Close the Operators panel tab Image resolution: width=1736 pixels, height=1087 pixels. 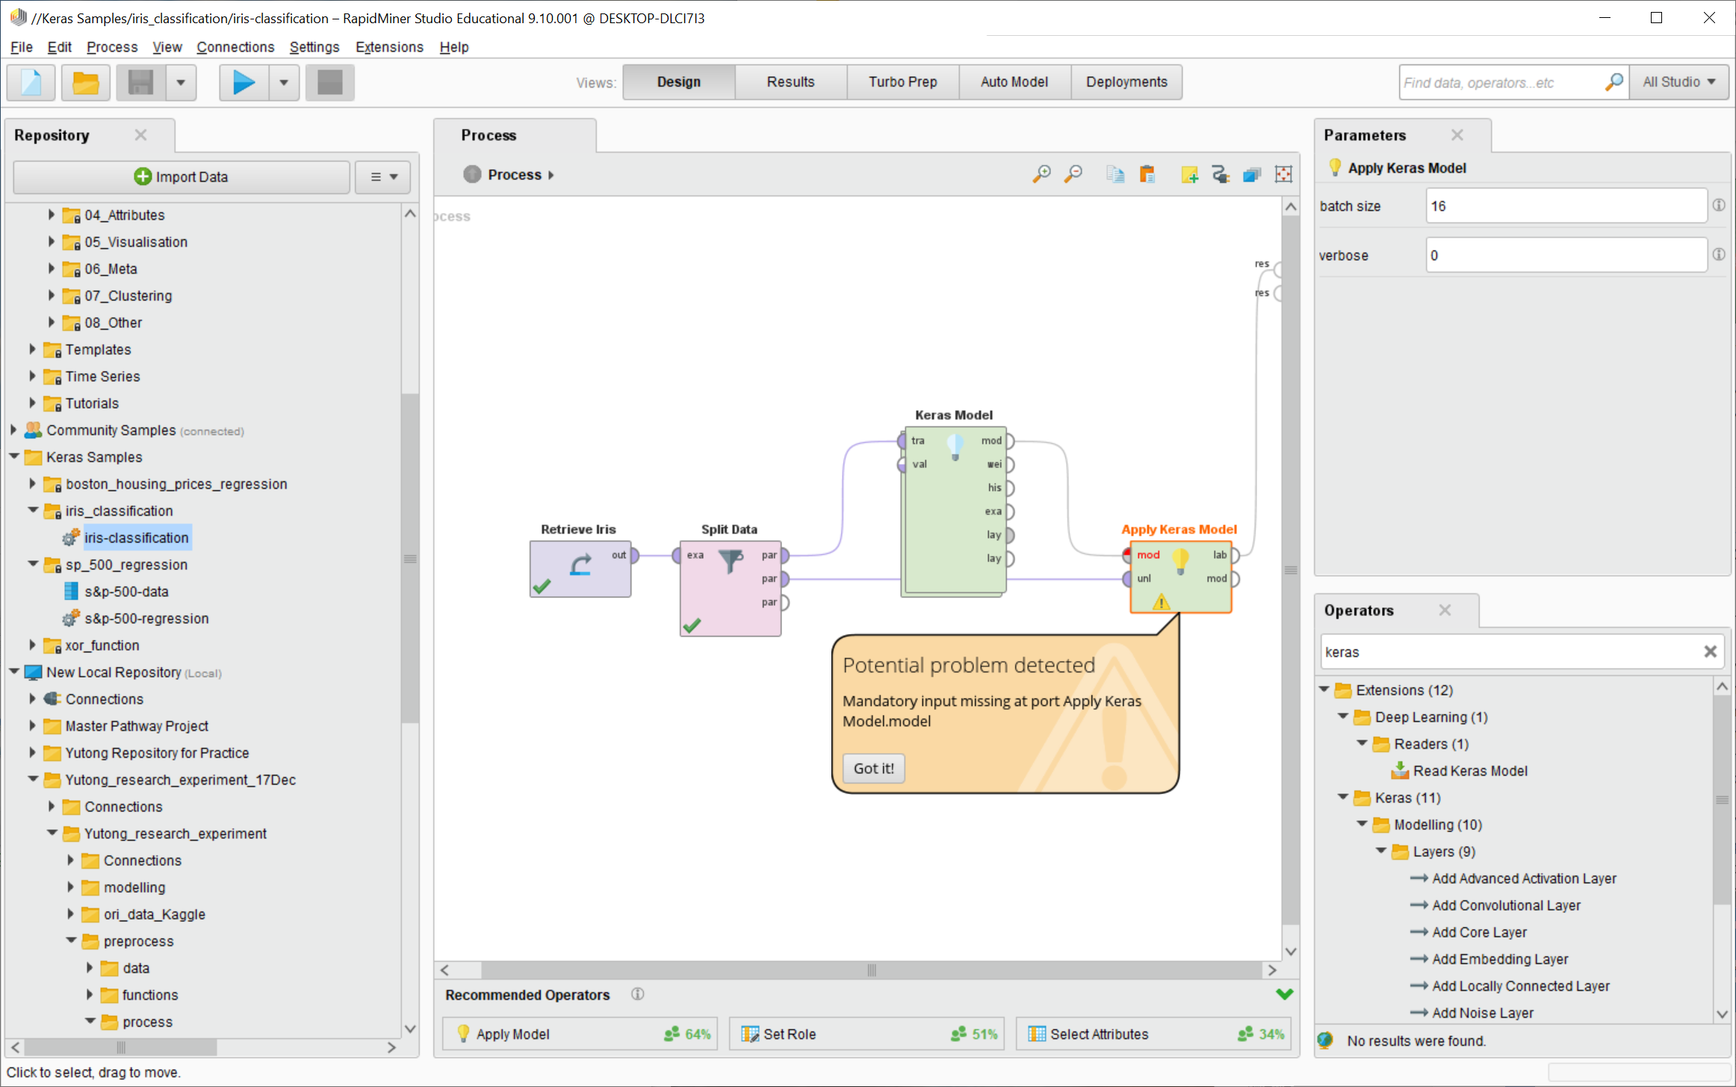[x=1445, y=610]
